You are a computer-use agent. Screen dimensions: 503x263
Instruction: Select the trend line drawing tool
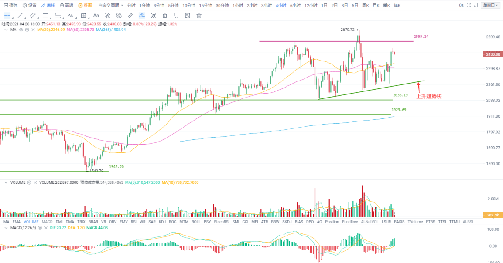point(20,15)
